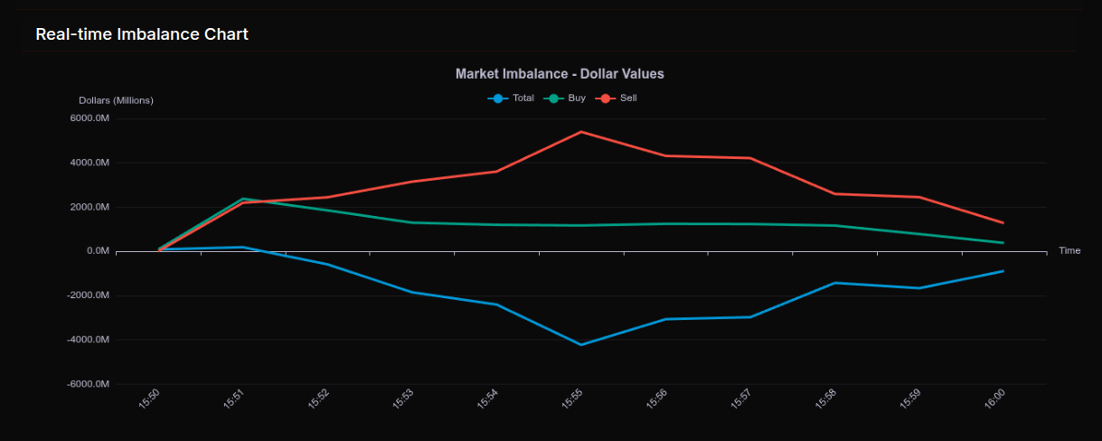Click the "Real-time Imbalance Chart" heading
Viewport: 1102px width, 441px height.
142,34
